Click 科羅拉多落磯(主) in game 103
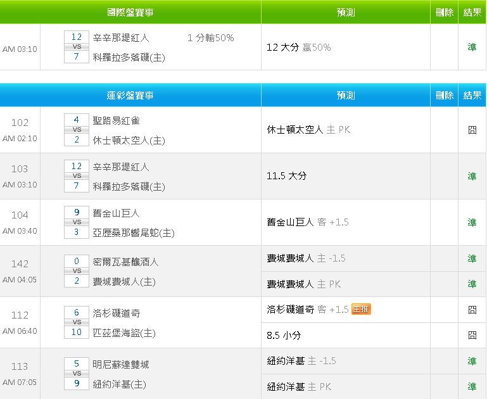The image size is (487, 399). [129, 187]
